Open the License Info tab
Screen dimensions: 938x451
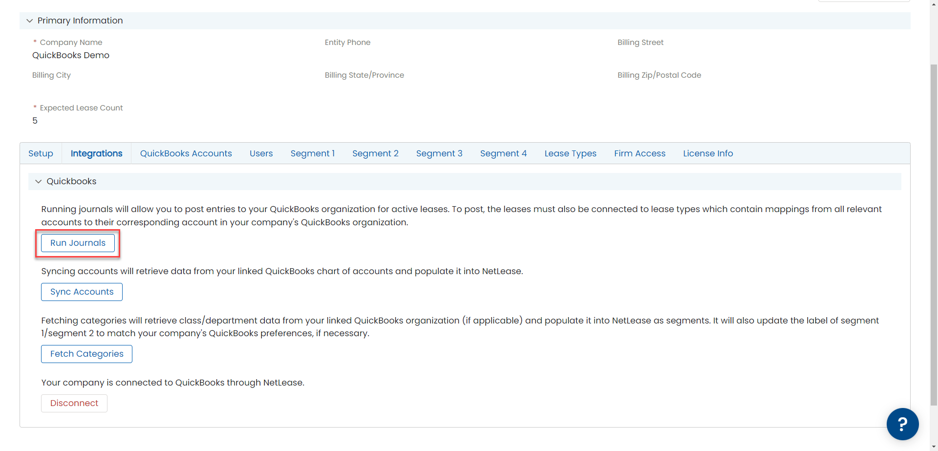pyautogui.click(x=708, y=153)
